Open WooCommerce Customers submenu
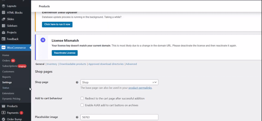This screenshot has width=262, height=121. tap(8, 72)
